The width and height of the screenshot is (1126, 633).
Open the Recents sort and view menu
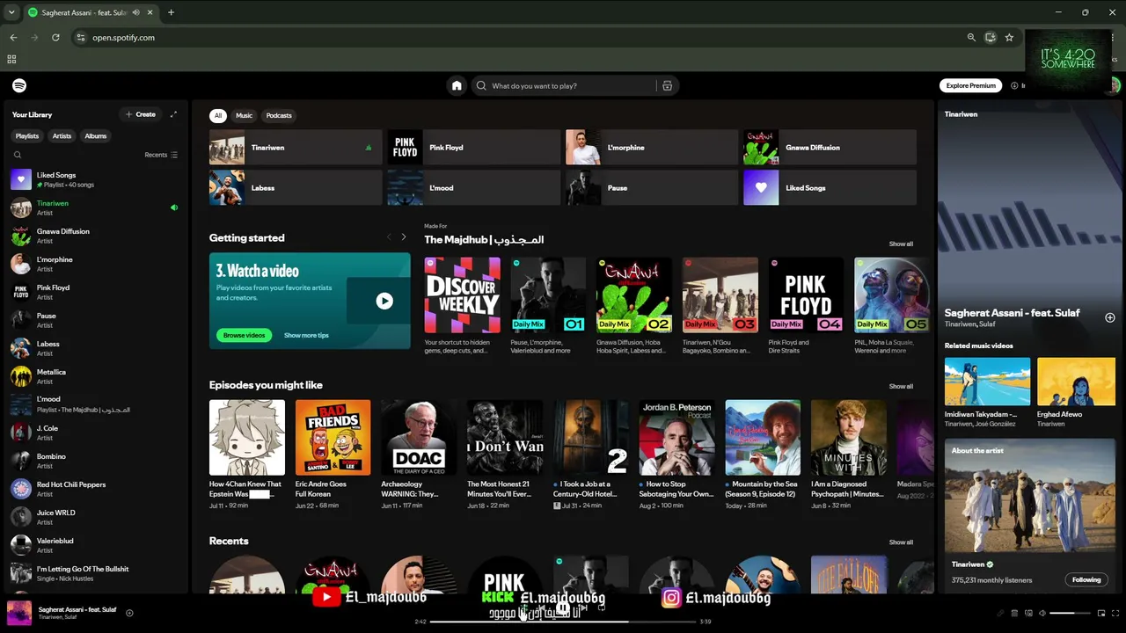coord(161,155)
